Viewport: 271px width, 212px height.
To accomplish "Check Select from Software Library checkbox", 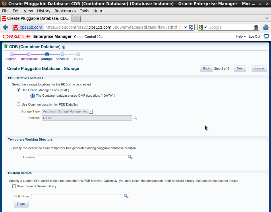I will [14, 186].
